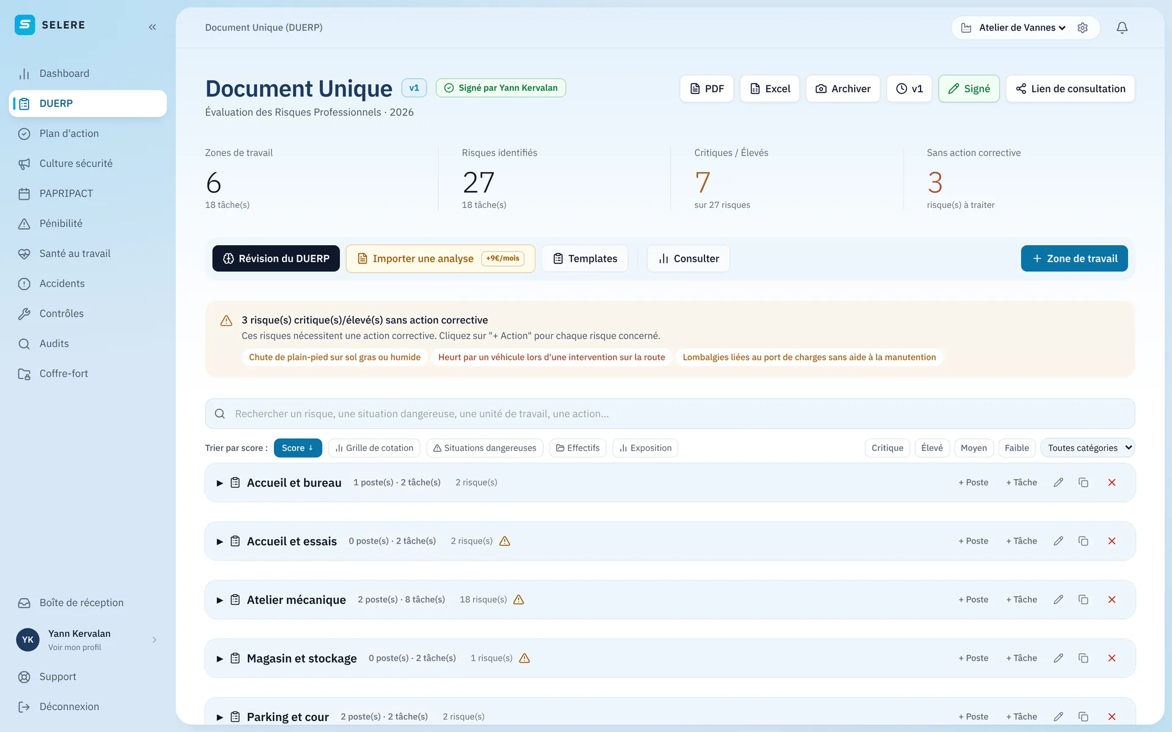1172x732 pixels.
Task: Toggle Situations dangereuses display
Action: 485,448
